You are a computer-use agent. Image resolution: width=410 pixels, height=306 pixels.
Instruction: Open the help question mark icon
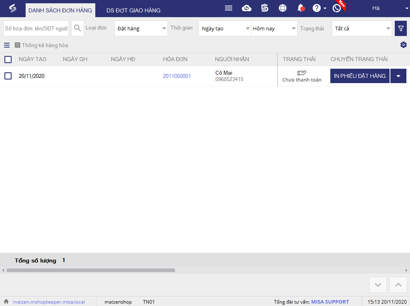click(316, 8)
